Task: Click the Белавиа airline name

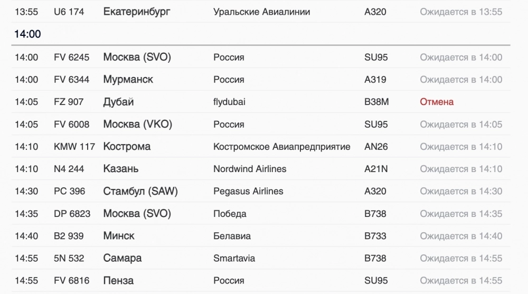Action: point(232,236)
